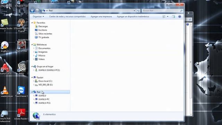Click Agregar un dispositivo inalámbrico
Image resolution: width=222 pixels, height=125 pixels.
[x=133, y=17]
